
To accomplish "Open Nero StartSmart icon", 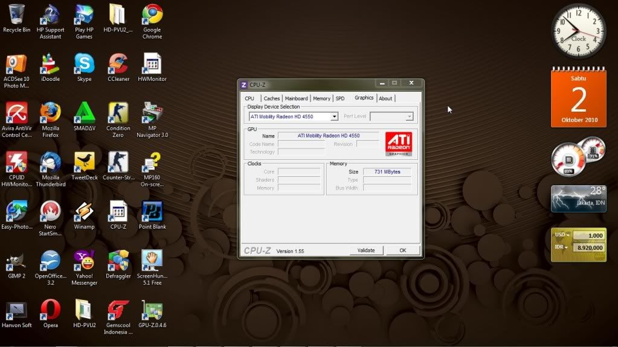I will point(51,218).
